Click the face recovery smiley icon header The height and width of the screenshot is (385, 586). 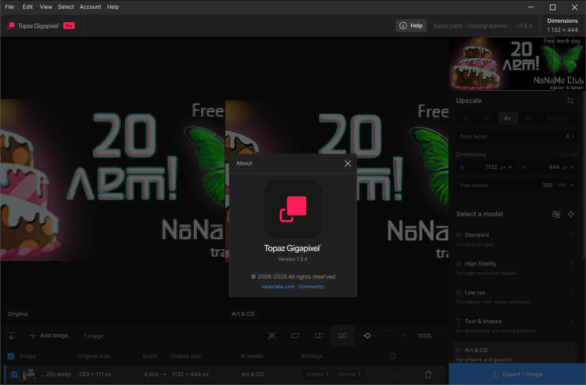(x=392, y=356)
